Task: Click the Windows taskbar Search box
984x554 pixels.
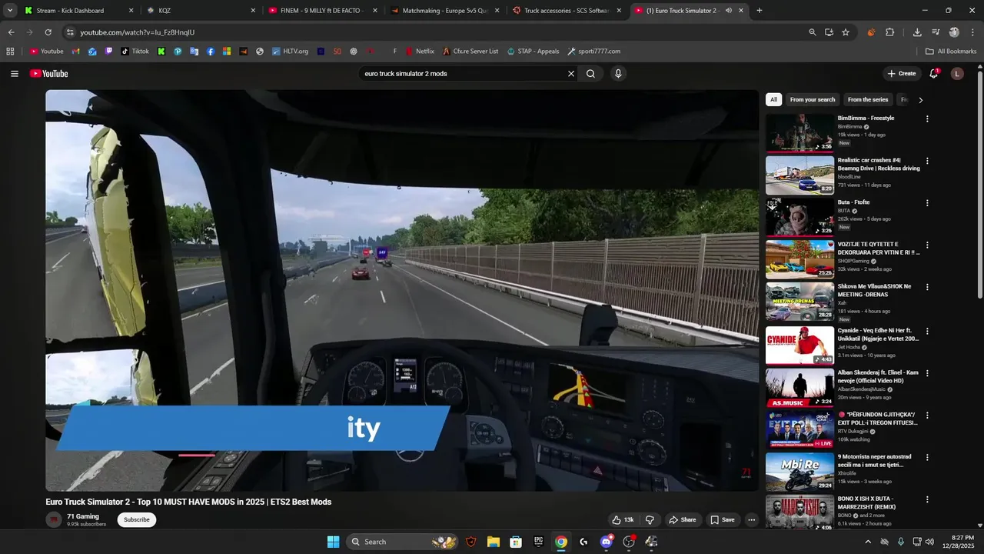Action: (403, 542)
